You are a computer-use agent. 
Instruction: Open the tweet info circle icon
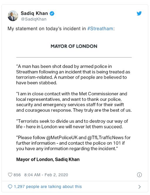click(x=139, y=175)
